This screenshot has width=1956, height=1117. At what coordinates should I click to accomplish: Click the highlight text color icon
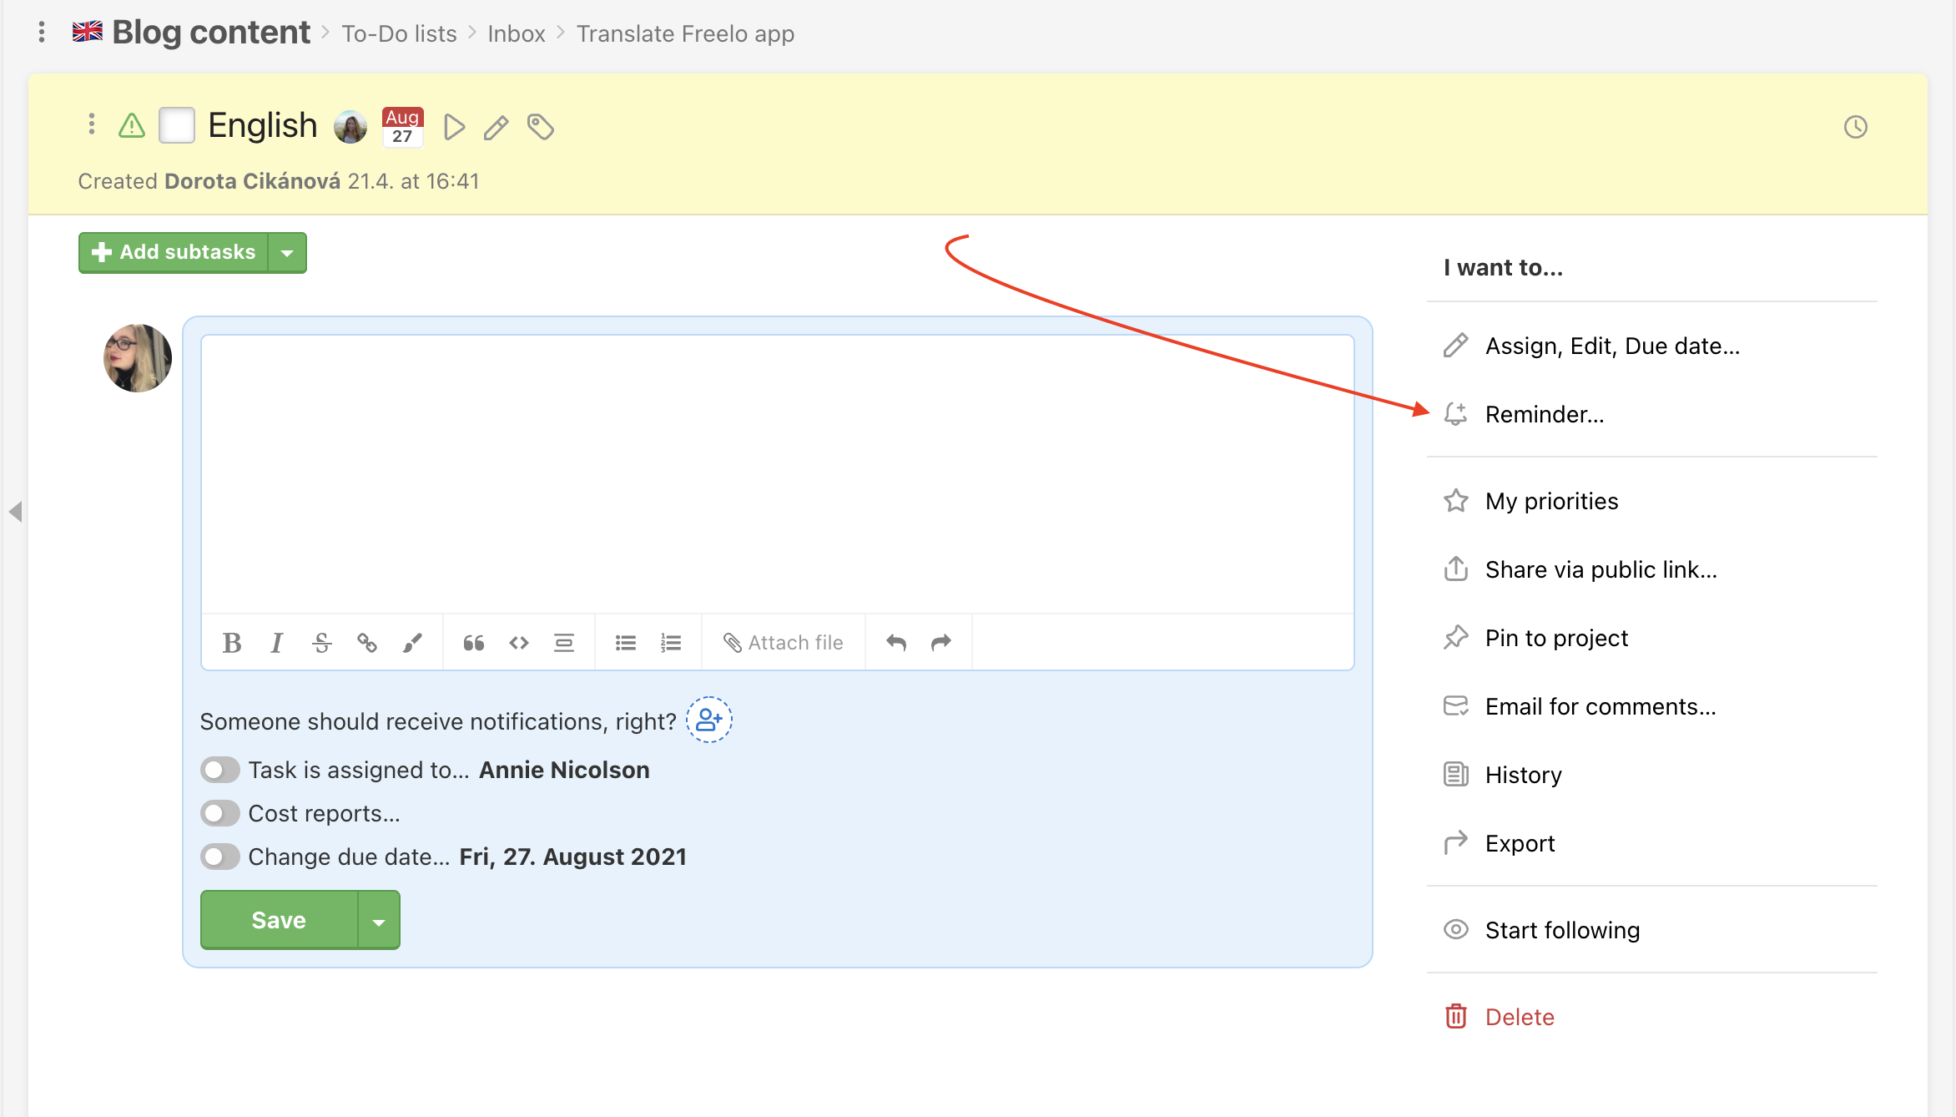tap(415, 641)
